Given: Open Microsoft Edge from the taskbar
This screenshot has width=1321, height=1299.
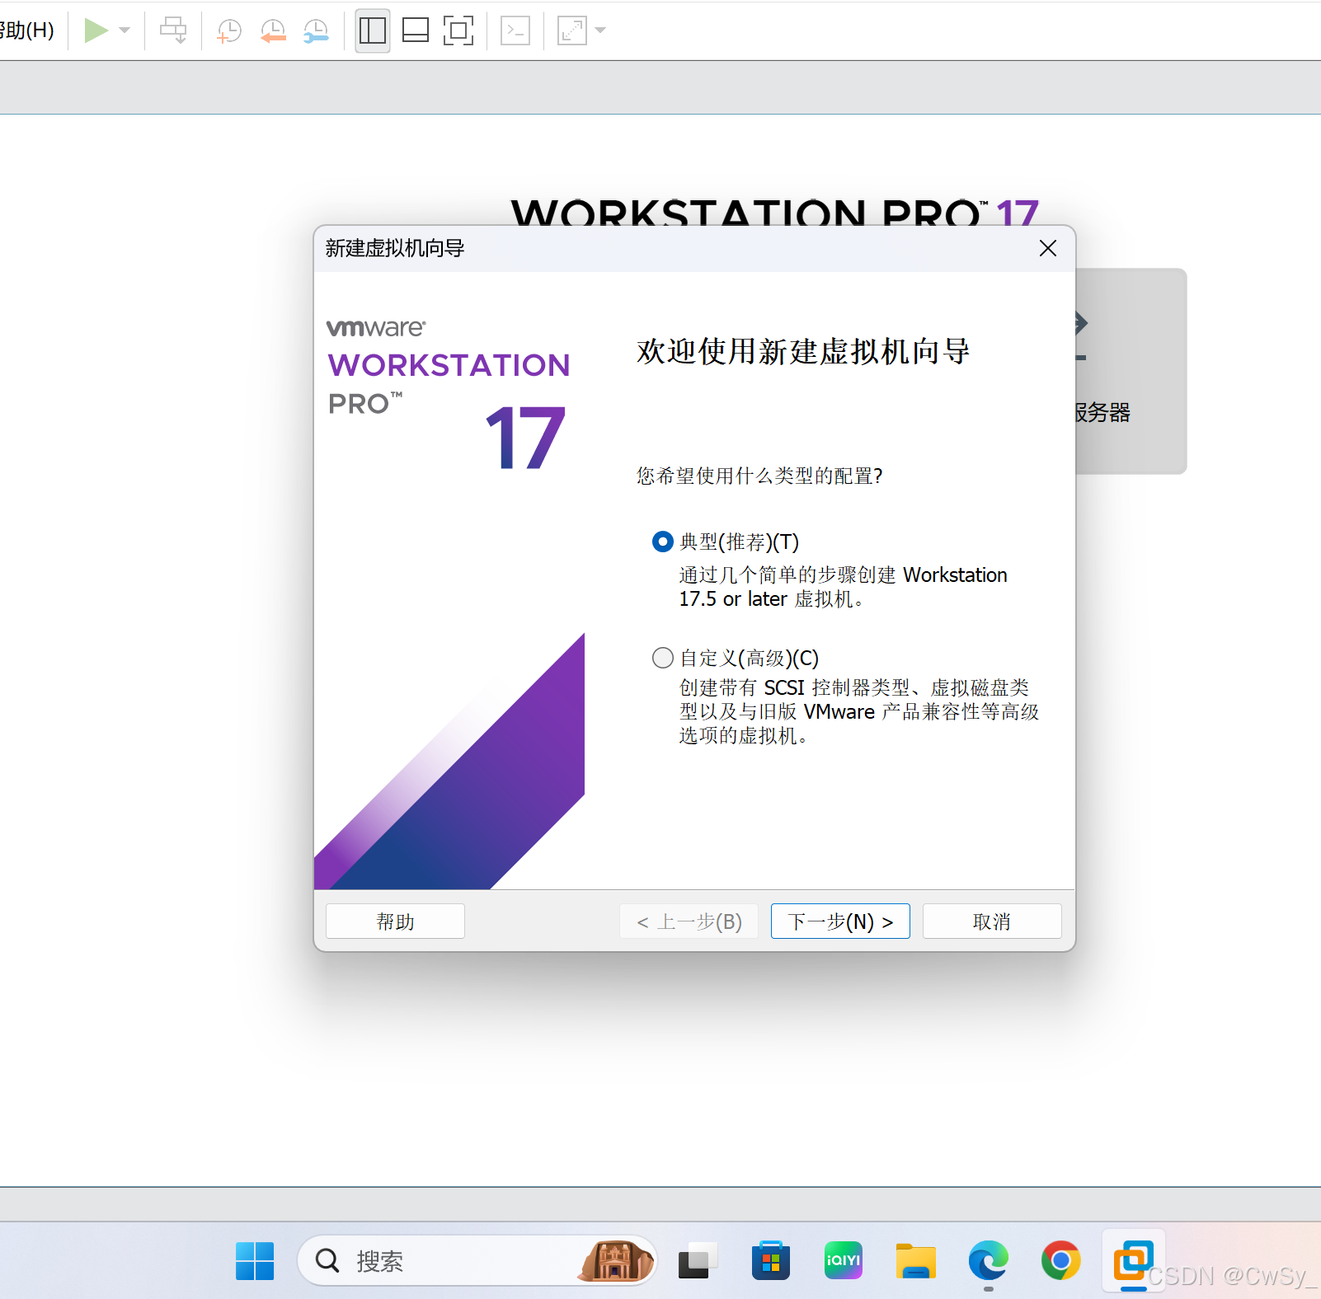Looking at the screenshot, I should click(x=989, y=1261).
